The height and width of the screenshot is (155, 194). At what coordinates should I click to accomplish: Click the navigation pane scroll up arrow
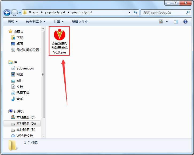click(43, 28)
